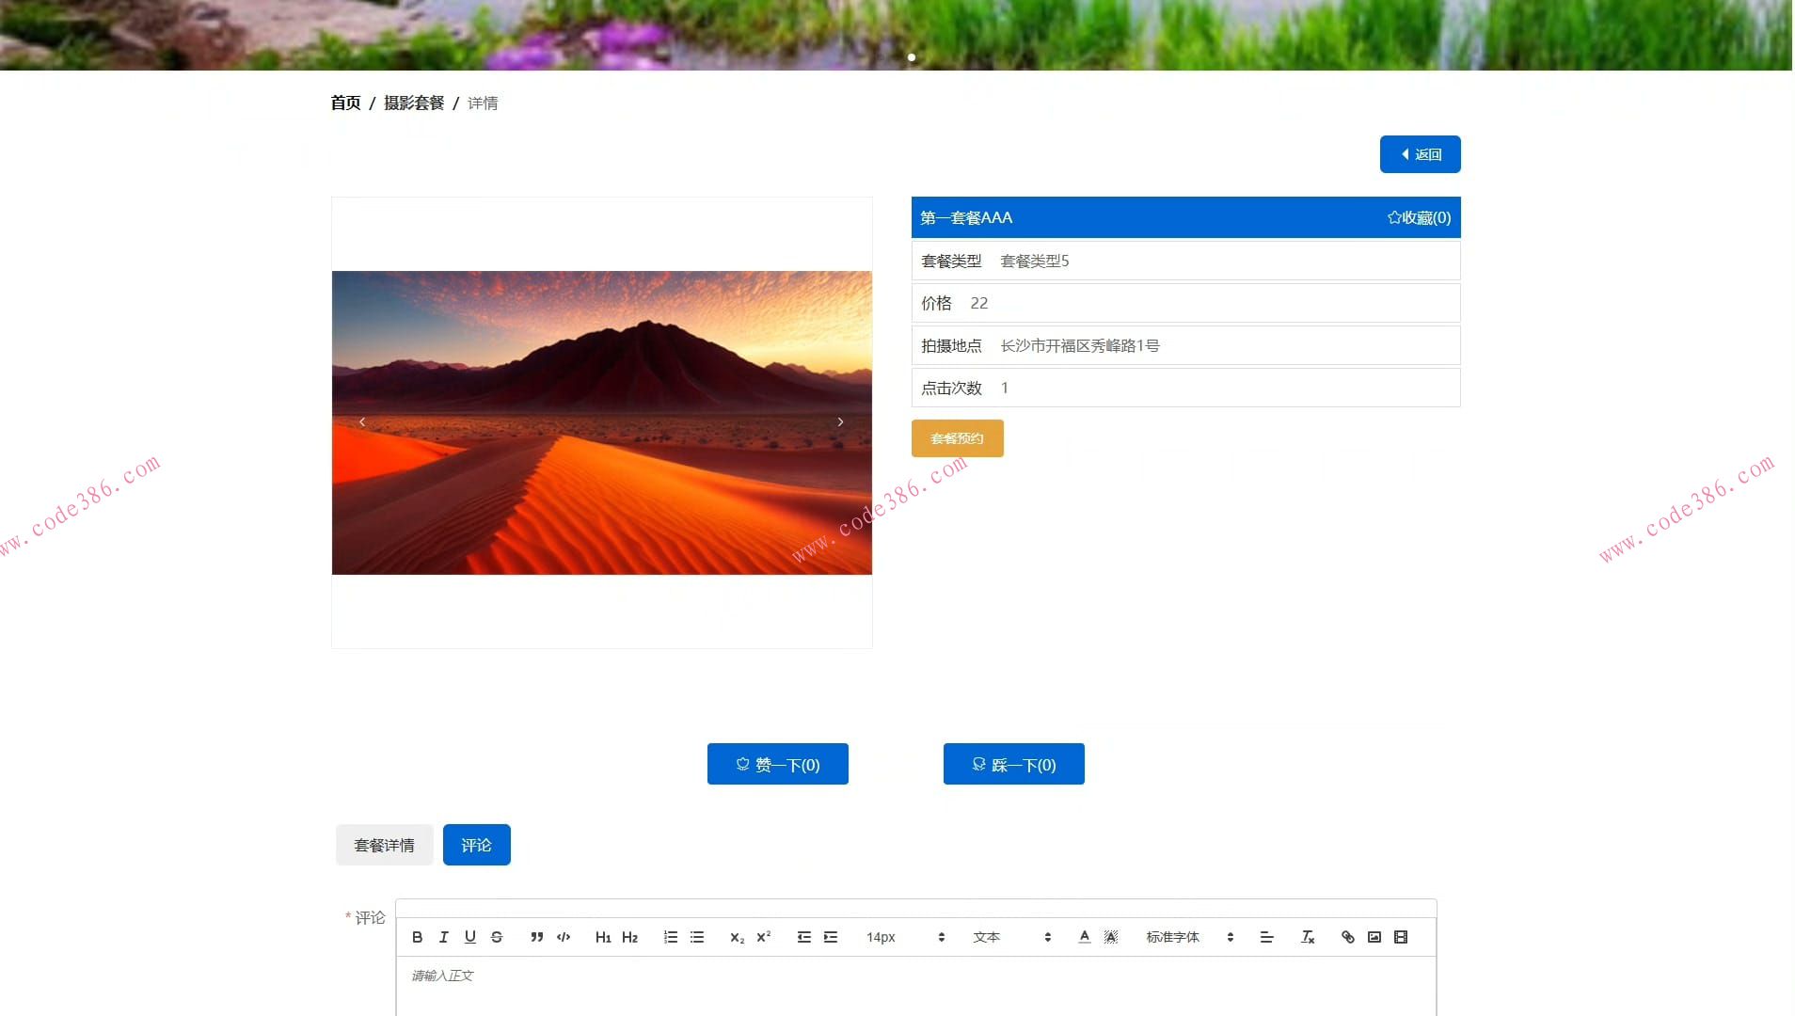
Task: Toggle bold formatting in the comment editor
Action: (x=417, y=936)
